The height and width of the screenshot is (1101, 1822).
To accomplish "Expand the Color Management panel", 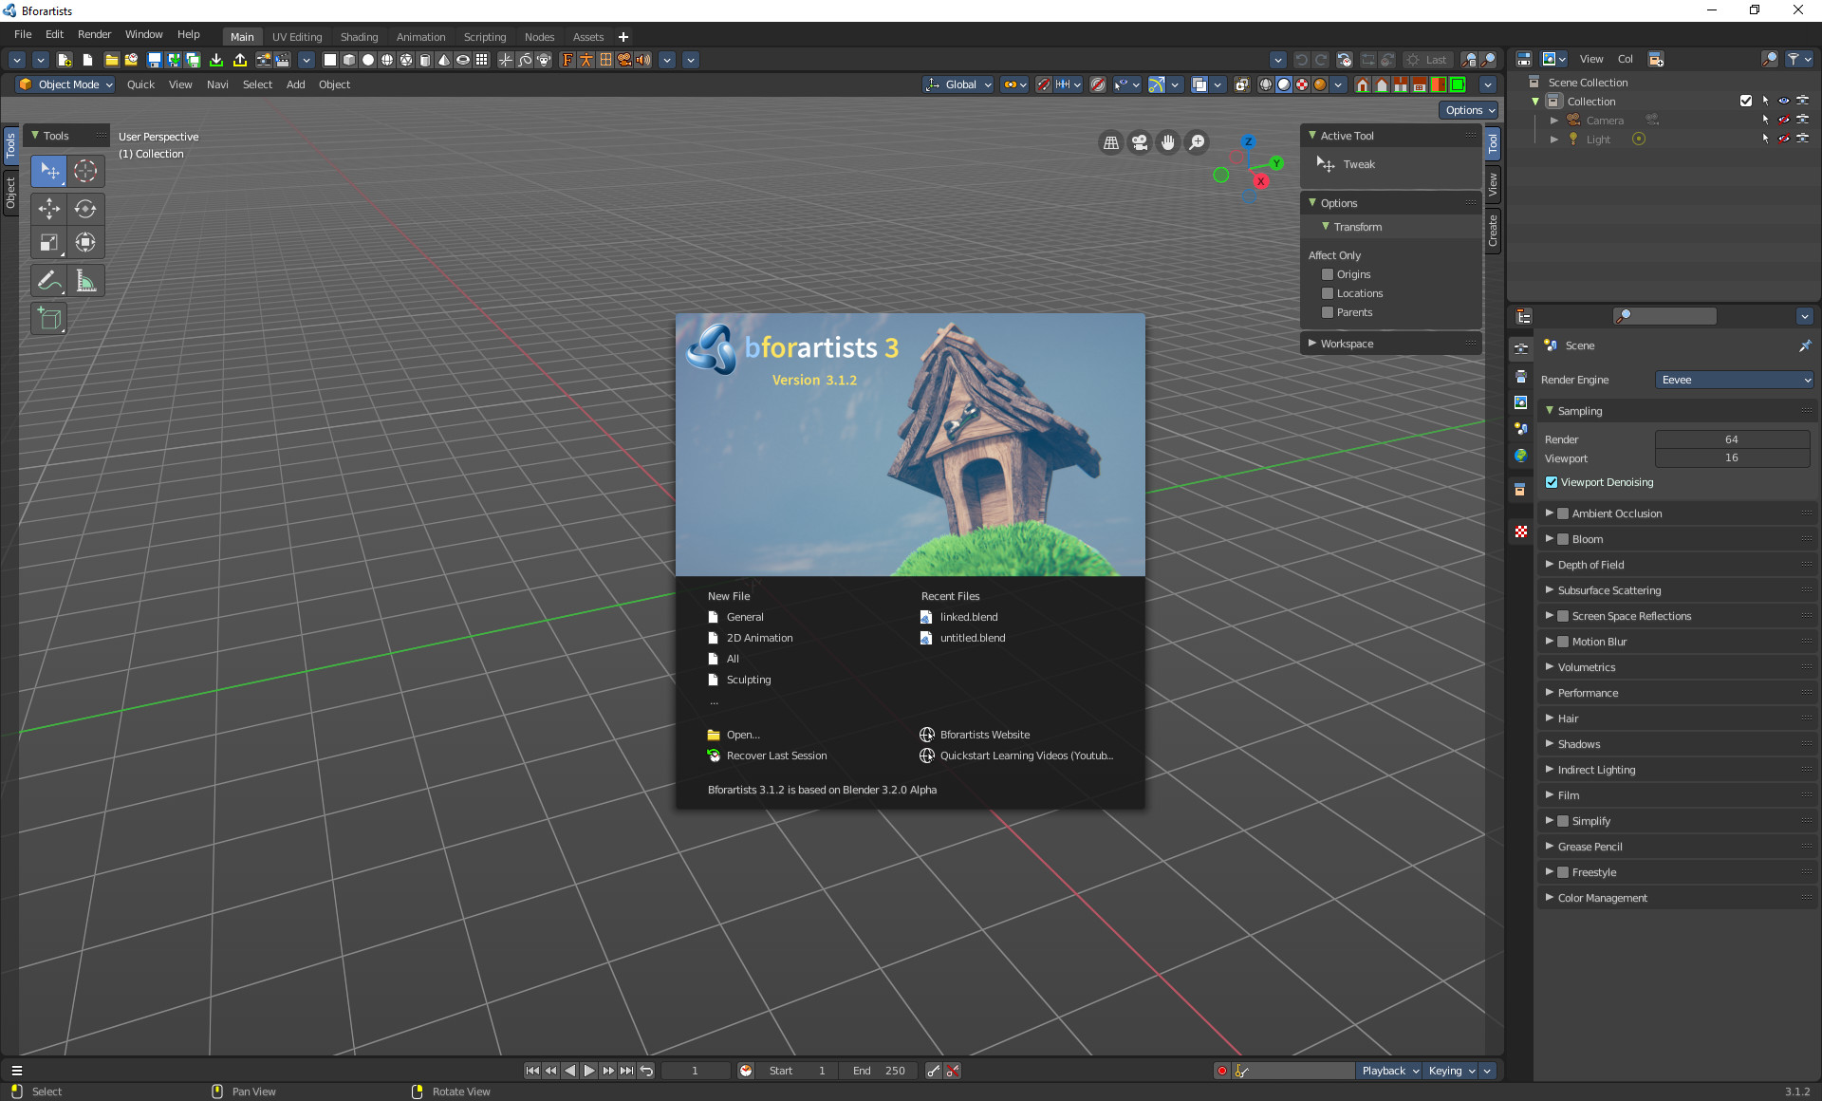I will (x=1602, y=898).
